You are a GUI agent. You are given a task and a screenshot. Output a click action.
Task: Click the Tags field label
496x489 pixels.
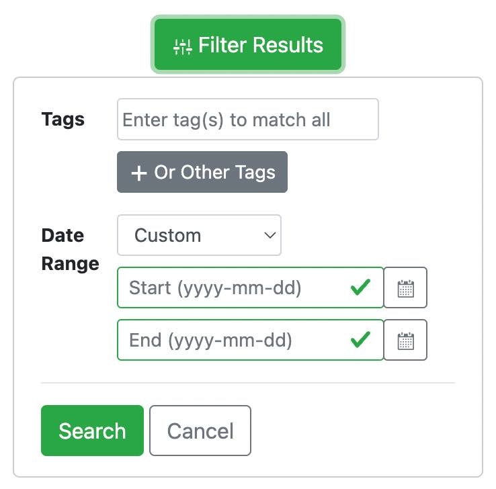63,120
